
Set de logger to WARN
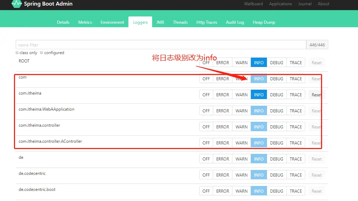[x=241, y=159]
